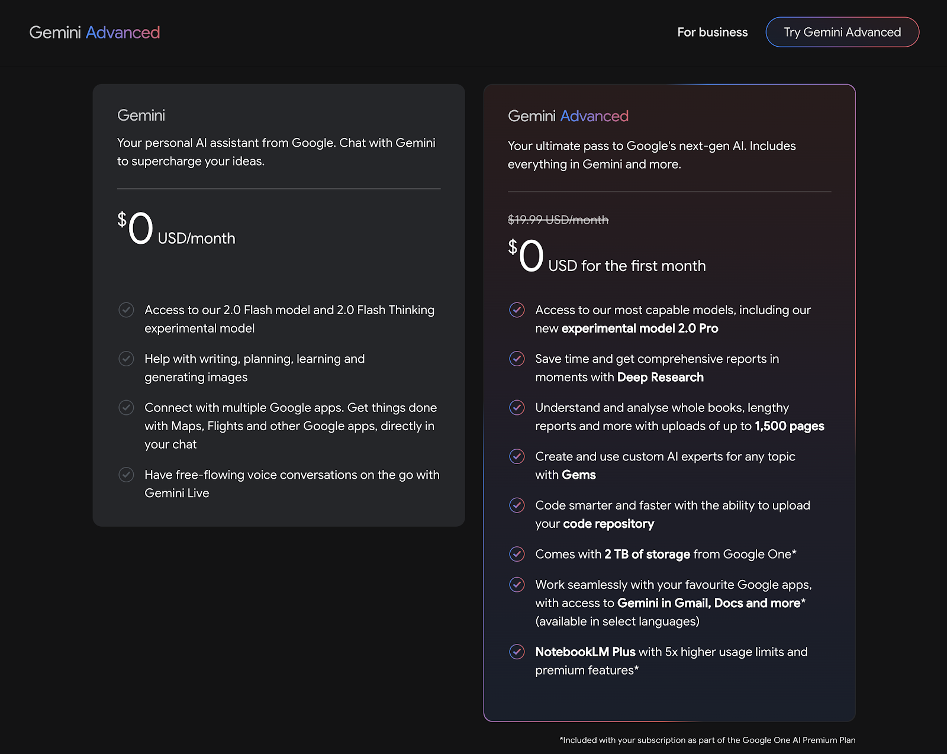Click checkmark beside Connect with Google apps

tap(126, 407)
